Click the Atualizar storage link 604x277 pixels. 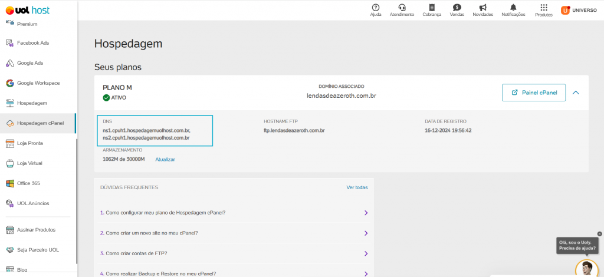pyautogui.click(x=165, y=159)
